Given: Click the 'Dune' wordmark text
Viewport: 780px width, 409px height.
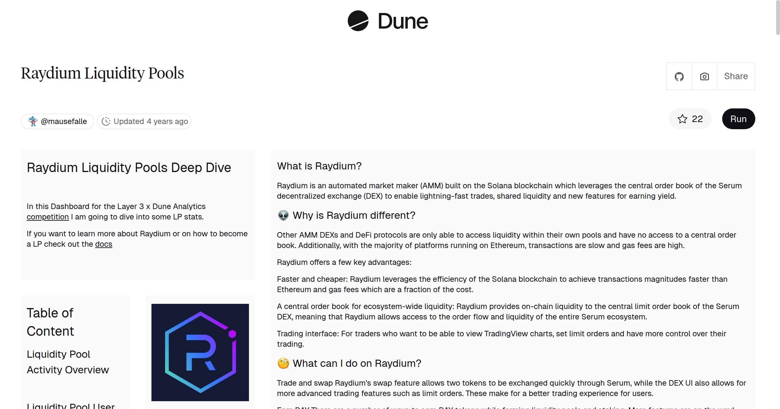Looking at the screenshot, I should coord(403,21).
